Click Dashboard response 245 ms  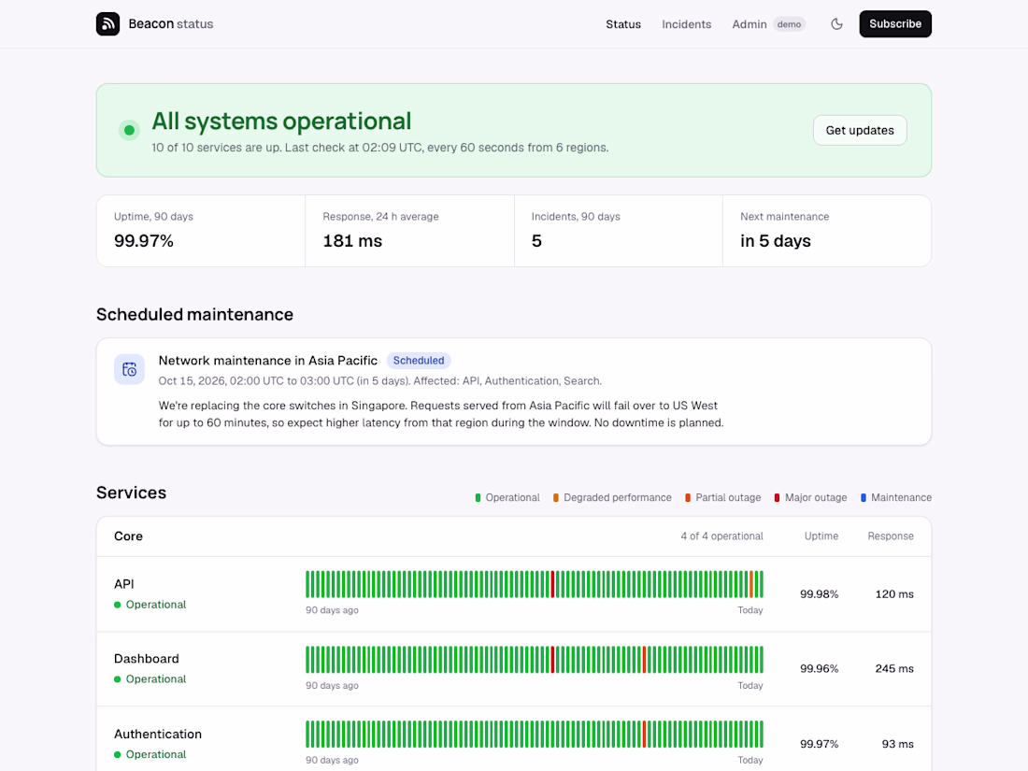(x=894, y=669)
